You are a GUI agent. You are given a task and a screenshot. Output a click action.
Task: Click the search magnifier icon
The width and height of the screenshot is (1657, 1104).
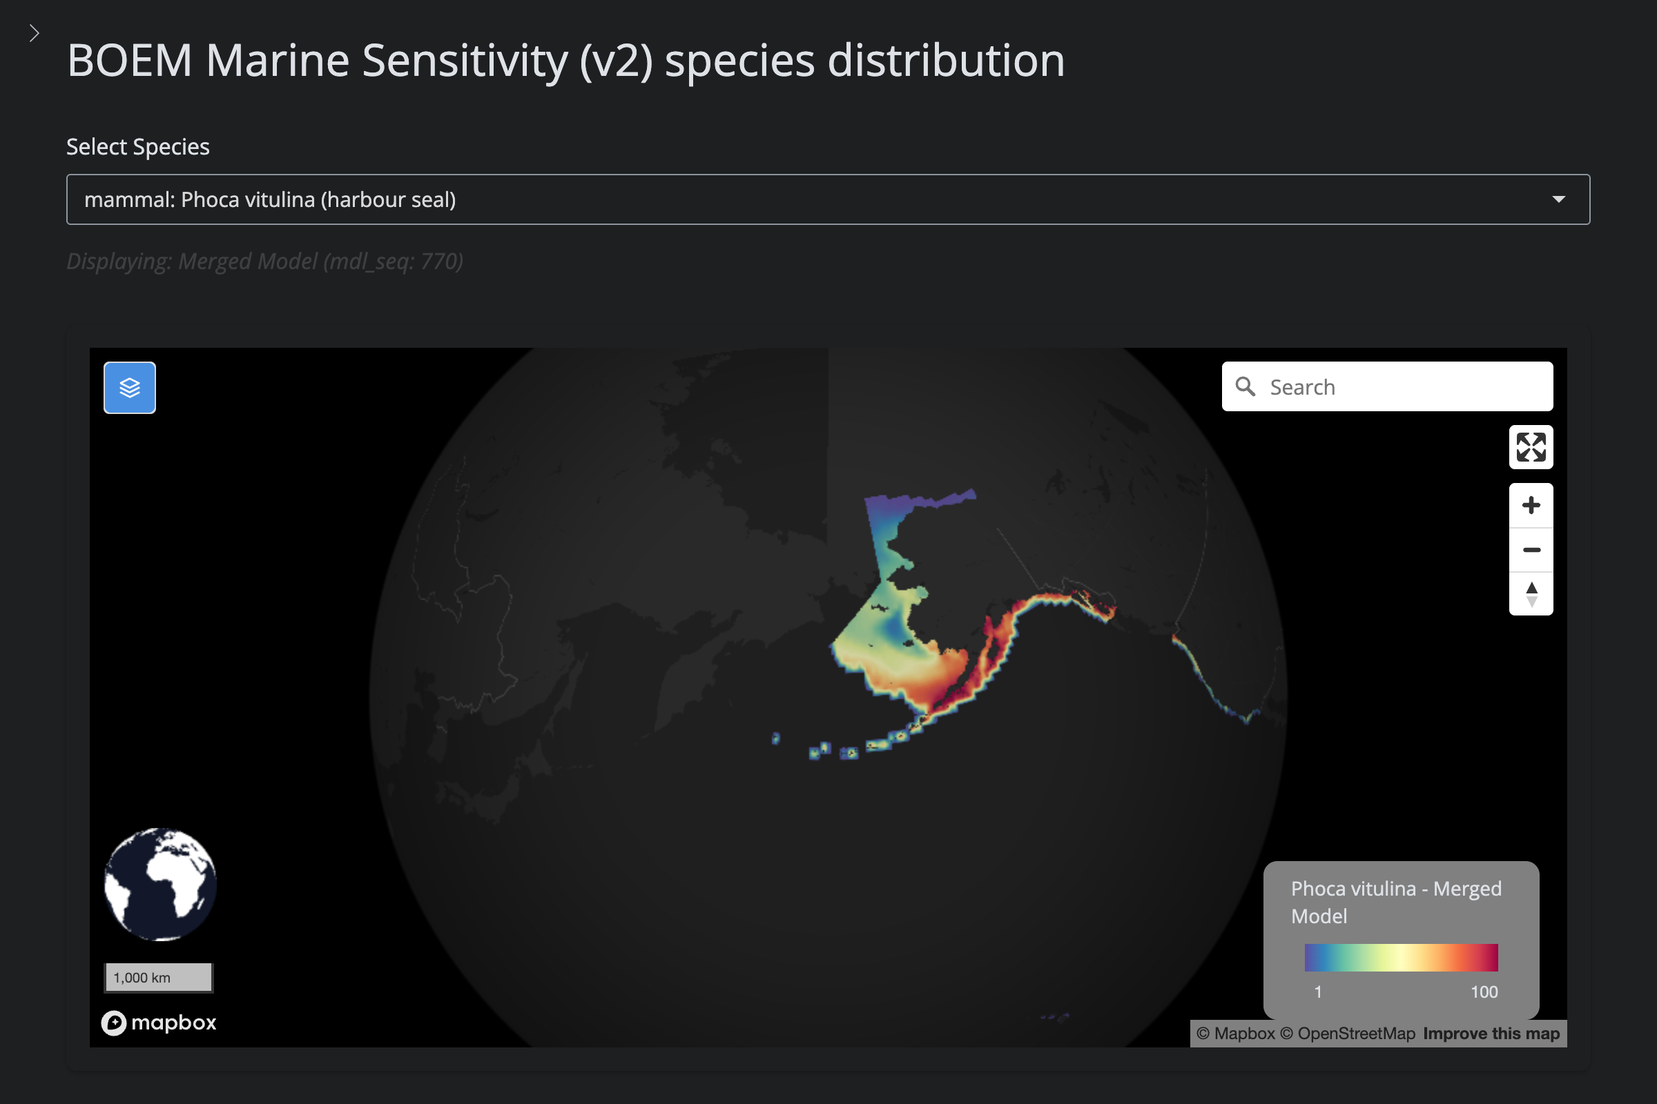click(x=1245, y=386)
